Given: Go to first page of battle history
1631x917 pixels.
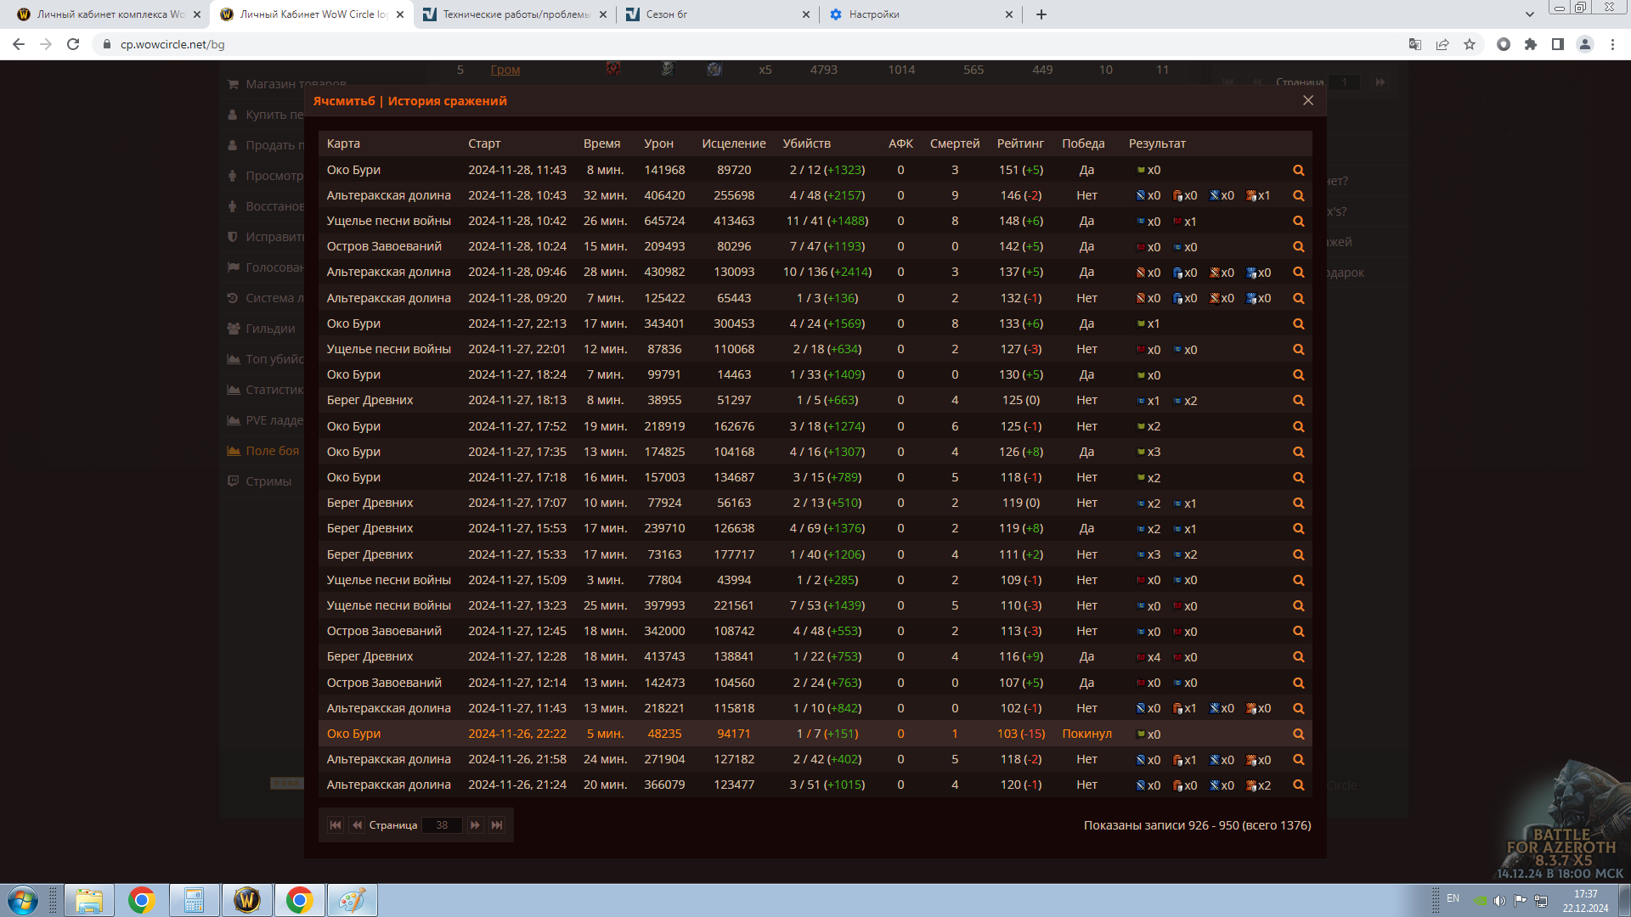Looking at the screenshot, I should click(x=336, y=824).
